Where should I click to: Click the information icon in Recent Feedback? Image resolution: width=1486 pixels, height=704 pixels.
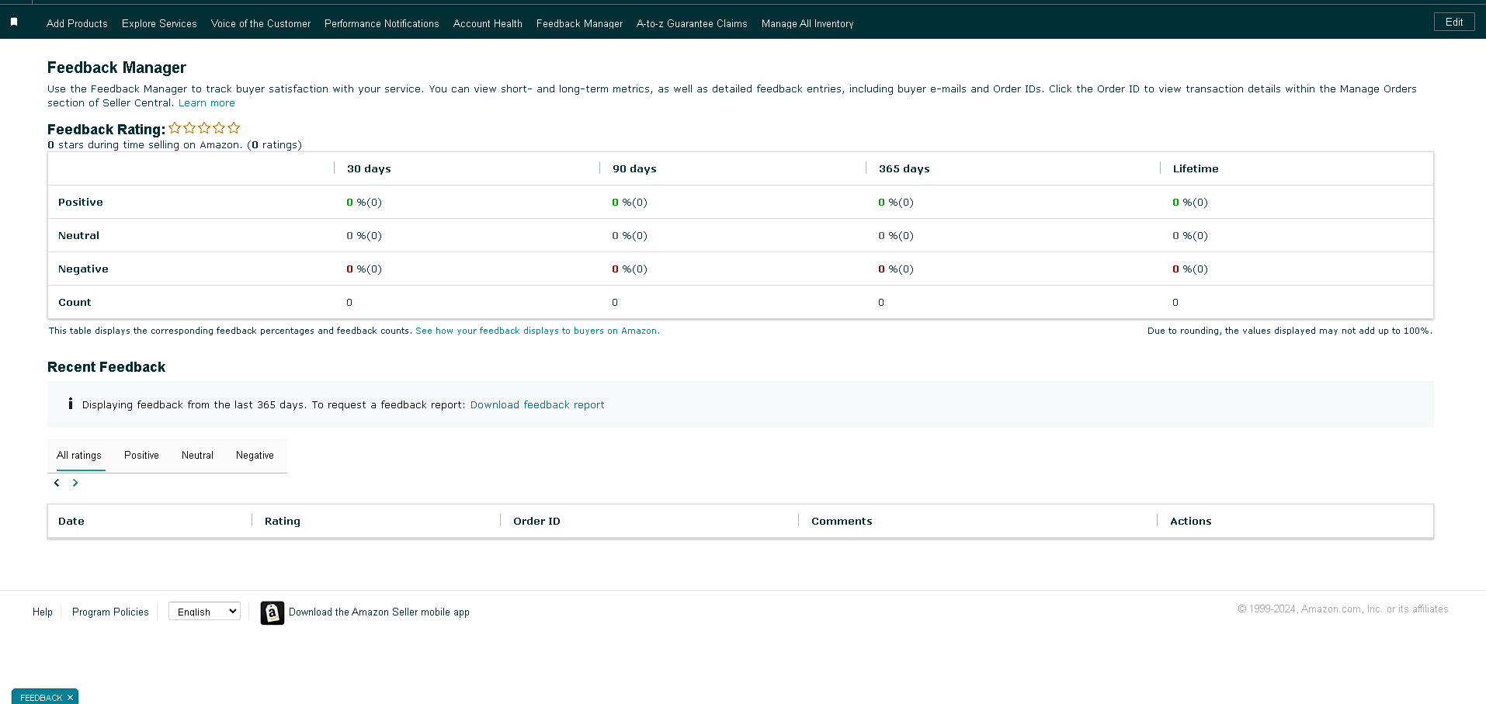71,404
